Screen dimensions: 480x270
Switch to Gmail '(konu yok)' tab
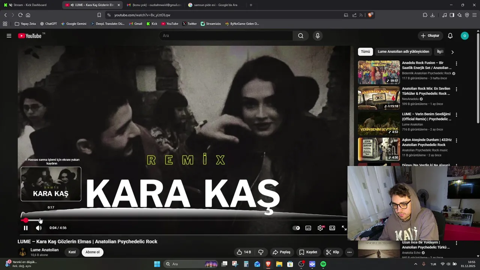tap(154, 5)
